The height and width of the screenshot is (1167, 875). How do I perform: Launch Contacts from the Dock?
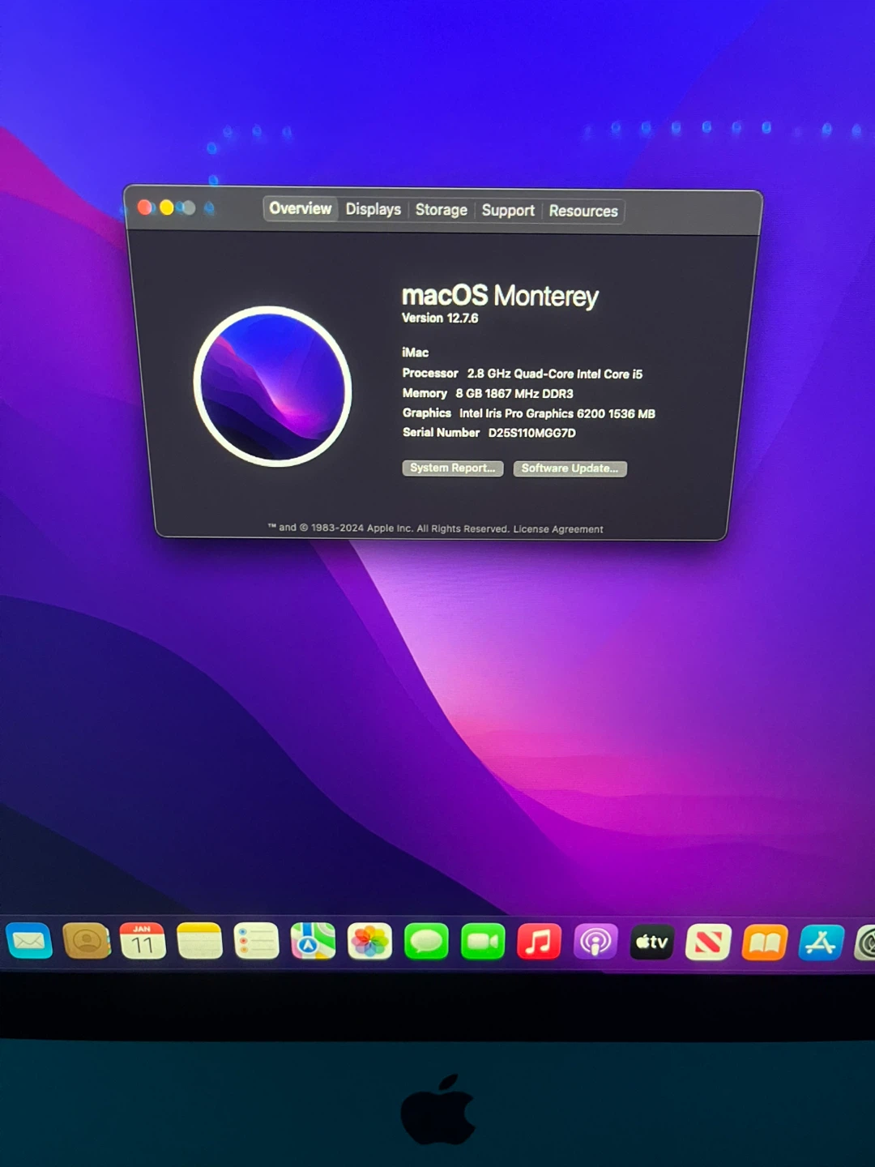click(87, 942)
